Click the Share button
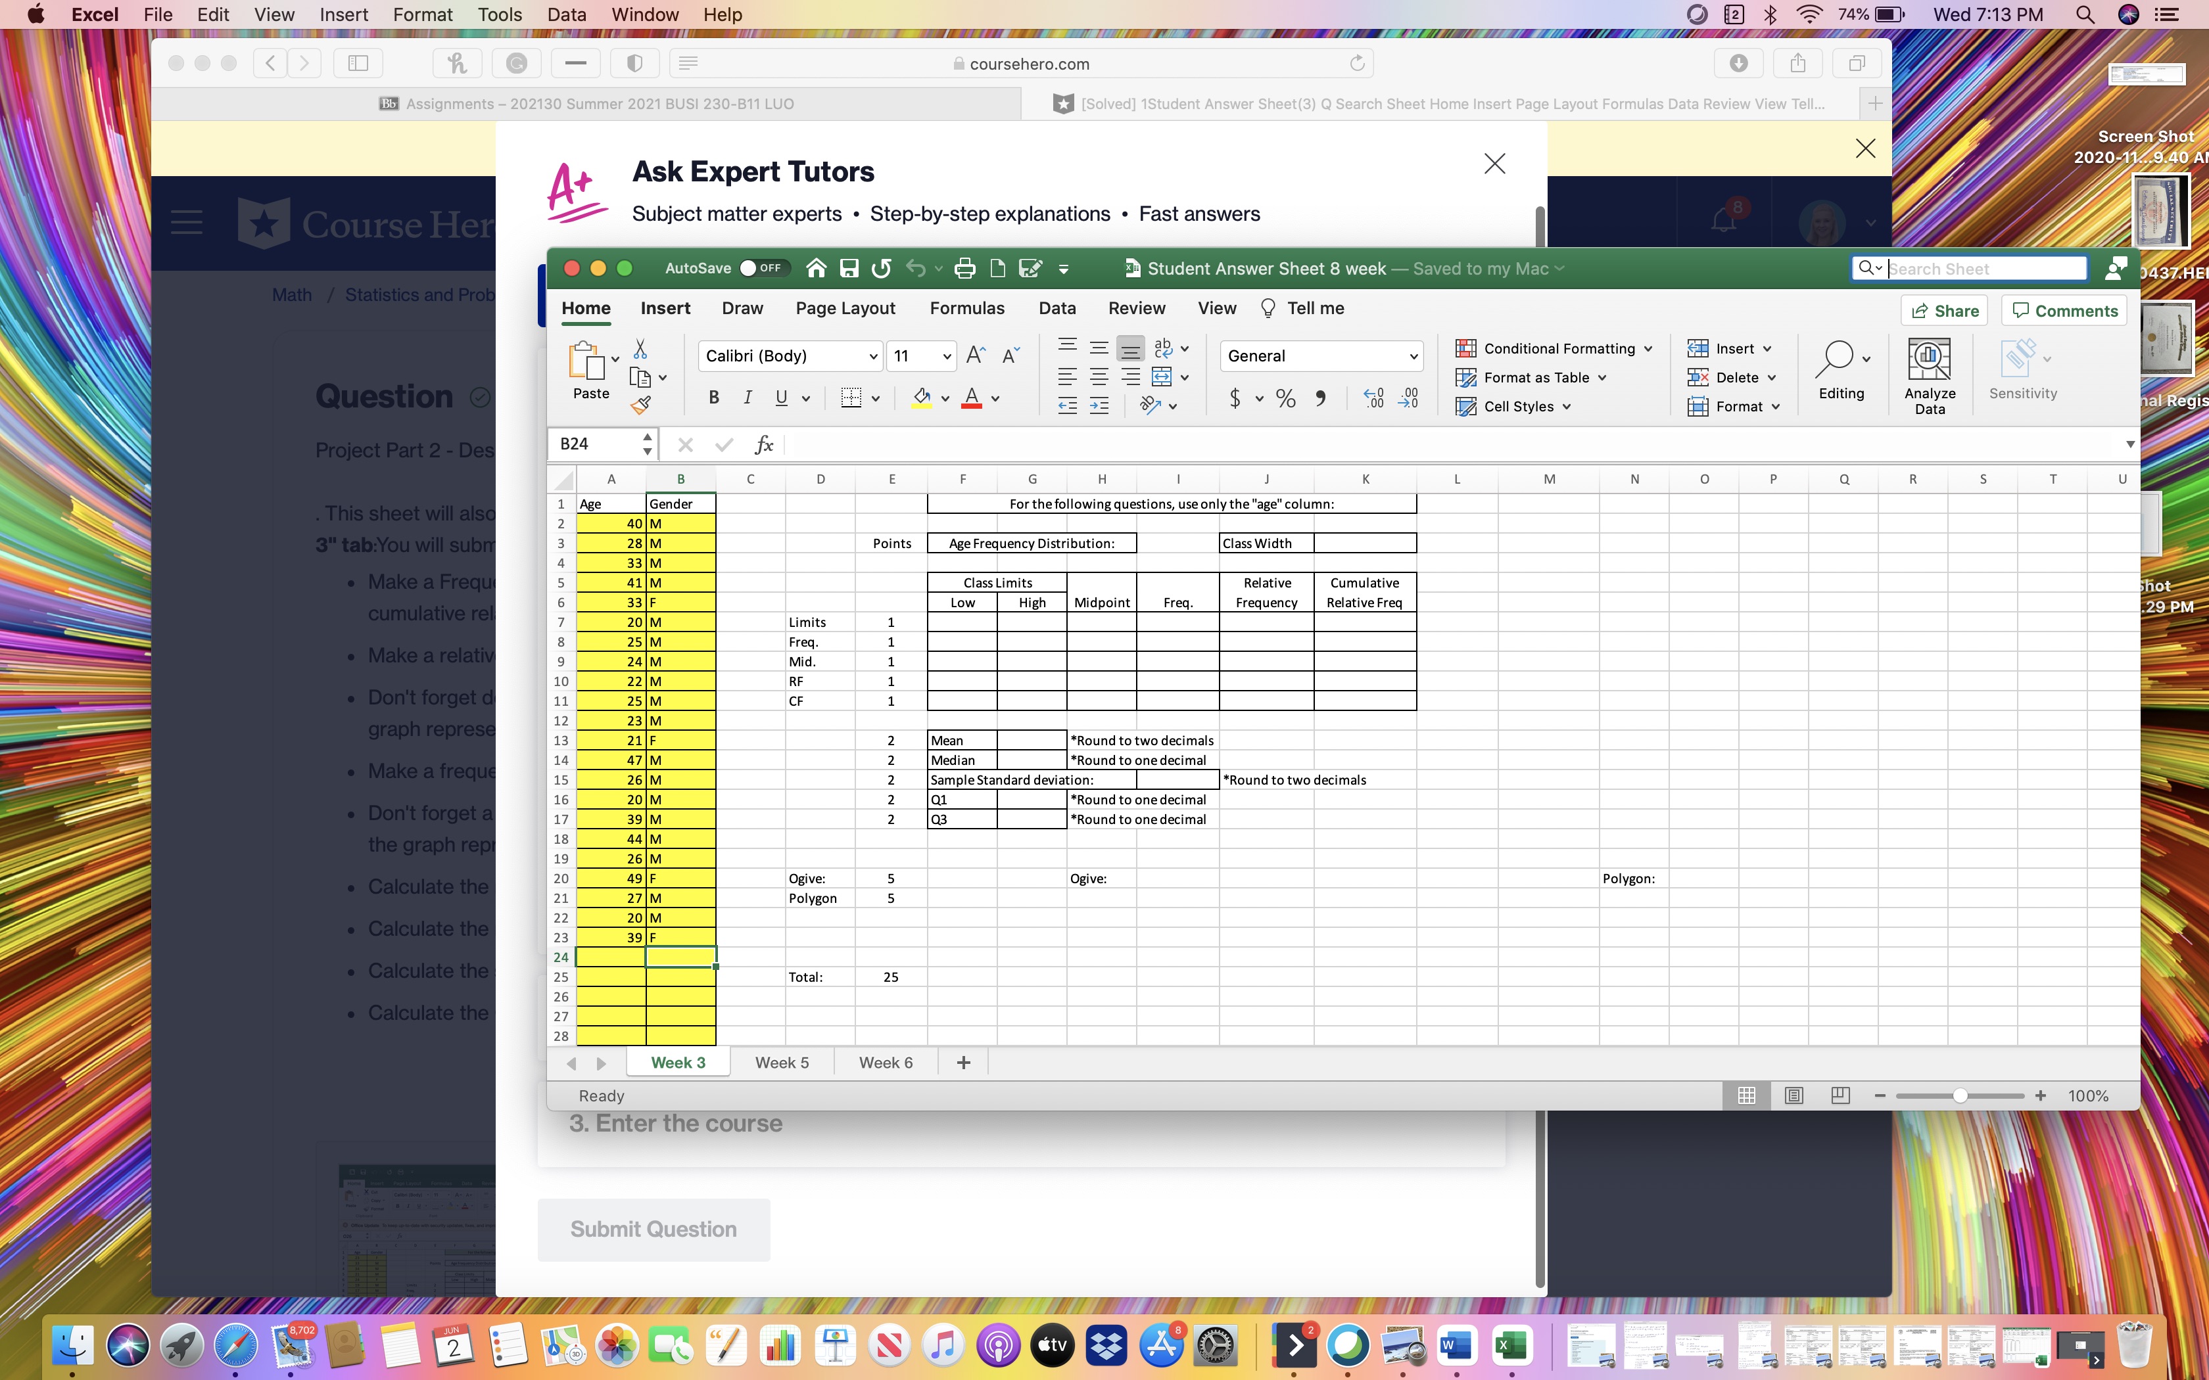 coord(1943,310)
